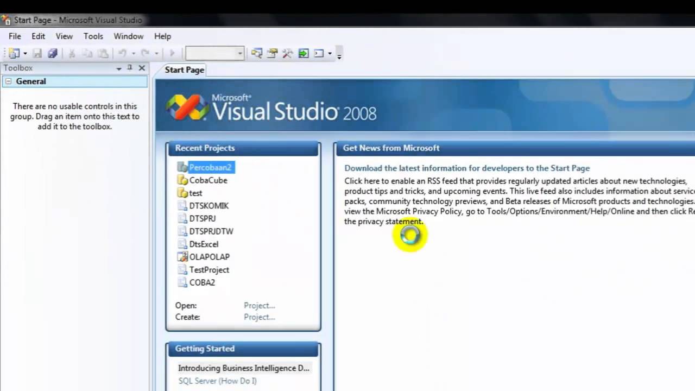
Task: Open the Redo history dropdown arrow
Action: coord(156,54)
